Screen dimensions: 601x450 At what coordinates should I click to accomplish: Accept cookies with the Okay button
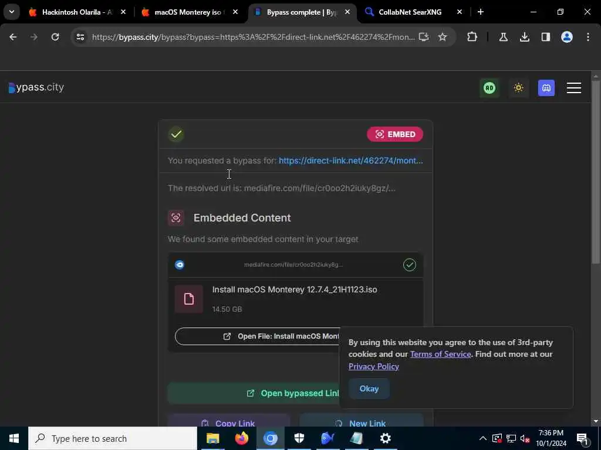[x=369, y=389]
